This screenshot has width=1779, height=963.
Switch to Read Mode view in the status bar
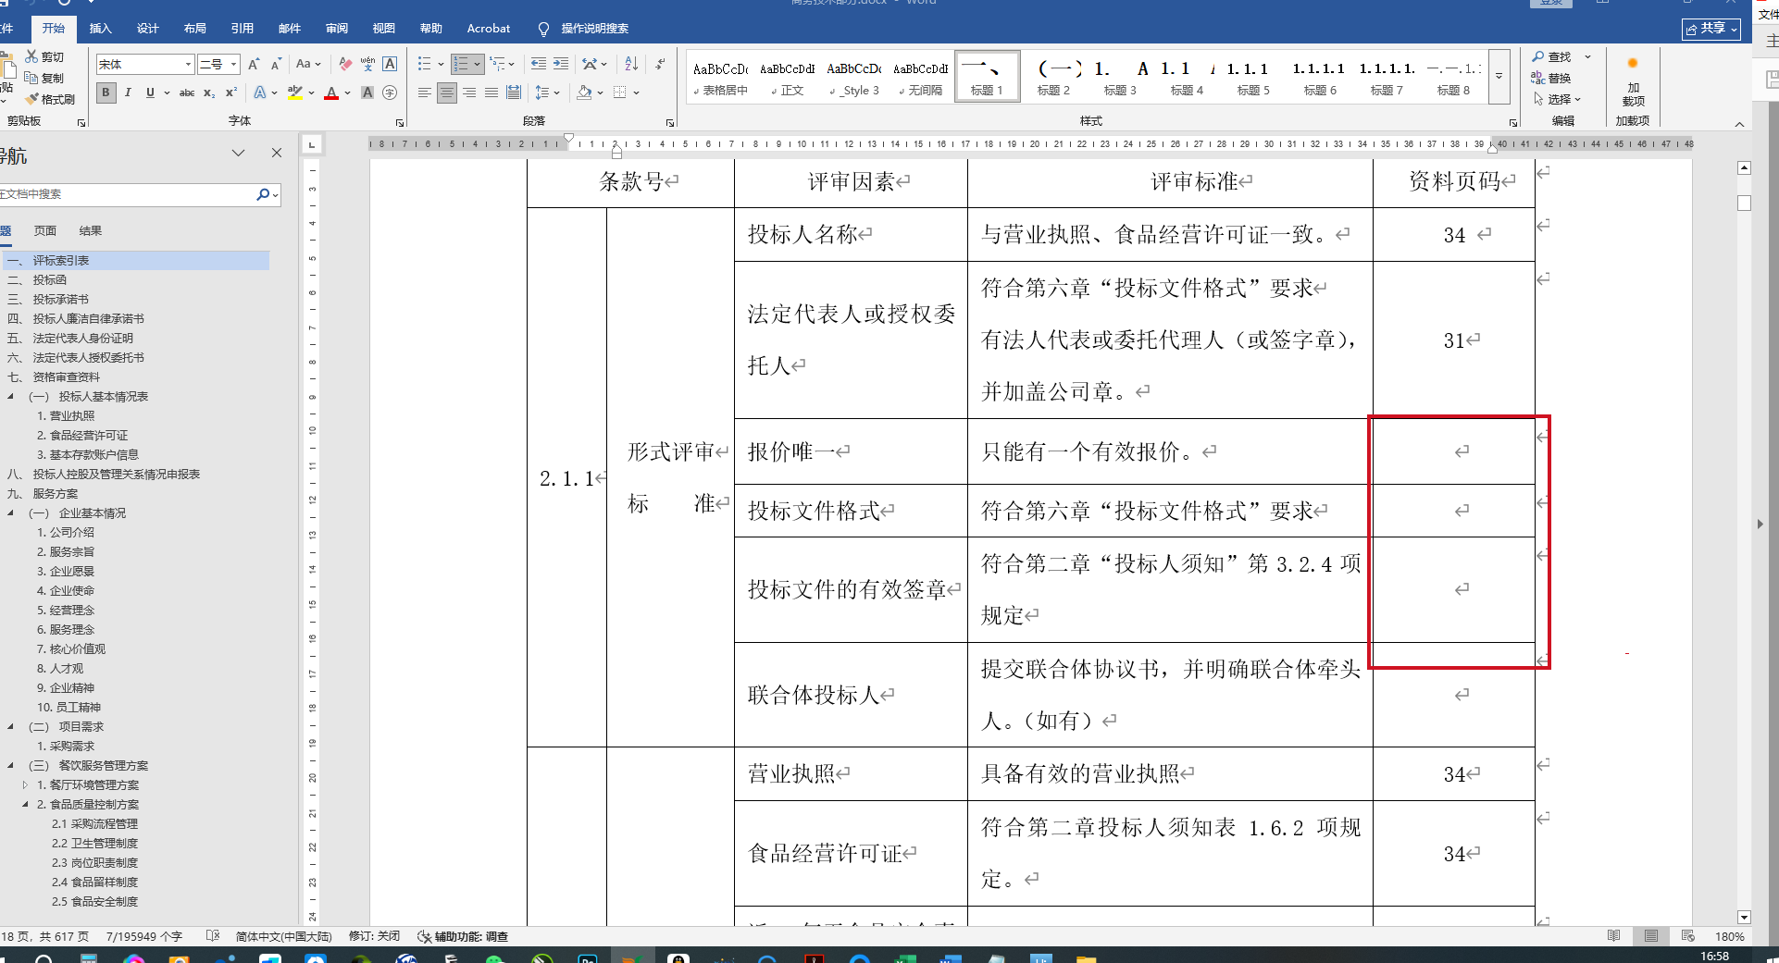coord(1613,936)
